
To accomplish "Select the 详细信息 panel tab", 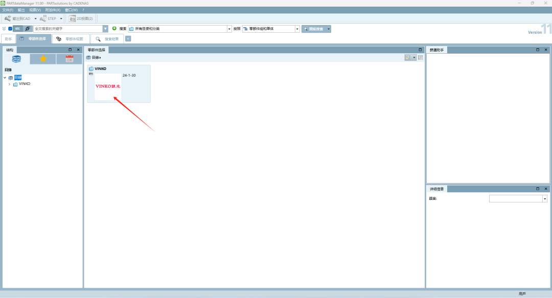I will (436, 189).
